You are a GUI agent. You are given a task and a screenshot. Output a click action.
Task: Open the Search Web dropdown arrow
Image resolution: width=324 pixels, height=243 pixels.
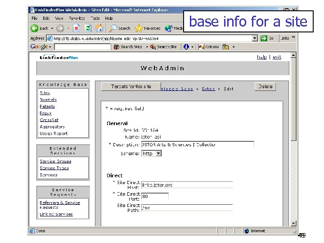147,47
